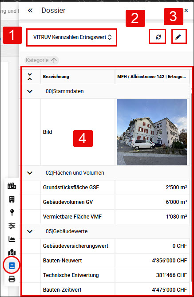Image resolution: width=194 pixels, height=297 pixels.
Task: Open the map marker icon in sidebar
Action: tap(12, 253)
